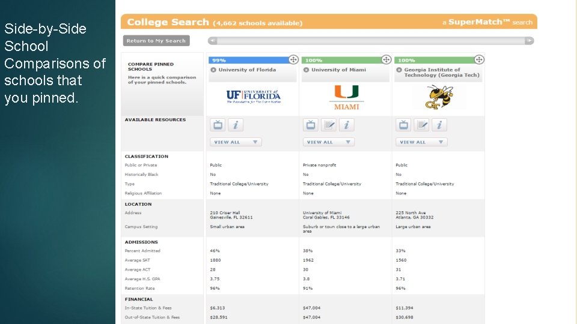The image size is (577, 324).
Task: Click the University of Miami school name link
Action: (x=338, y=70)
